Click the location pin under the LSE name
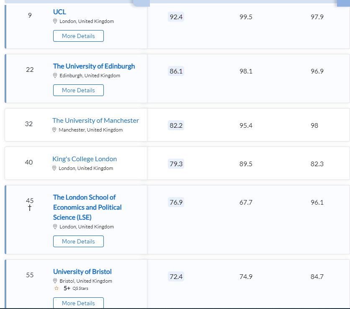This screenshot has width=350, height=309. coord(55,227)
